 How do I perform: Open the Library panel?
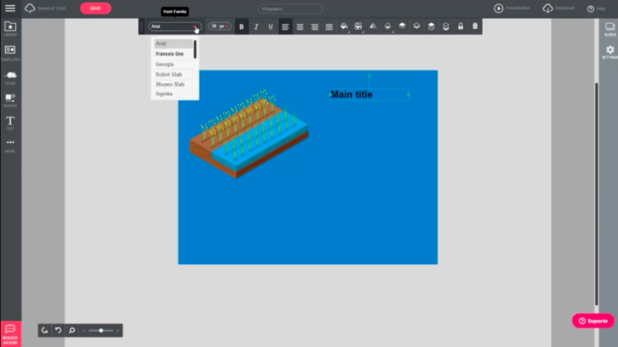(10, 28)
